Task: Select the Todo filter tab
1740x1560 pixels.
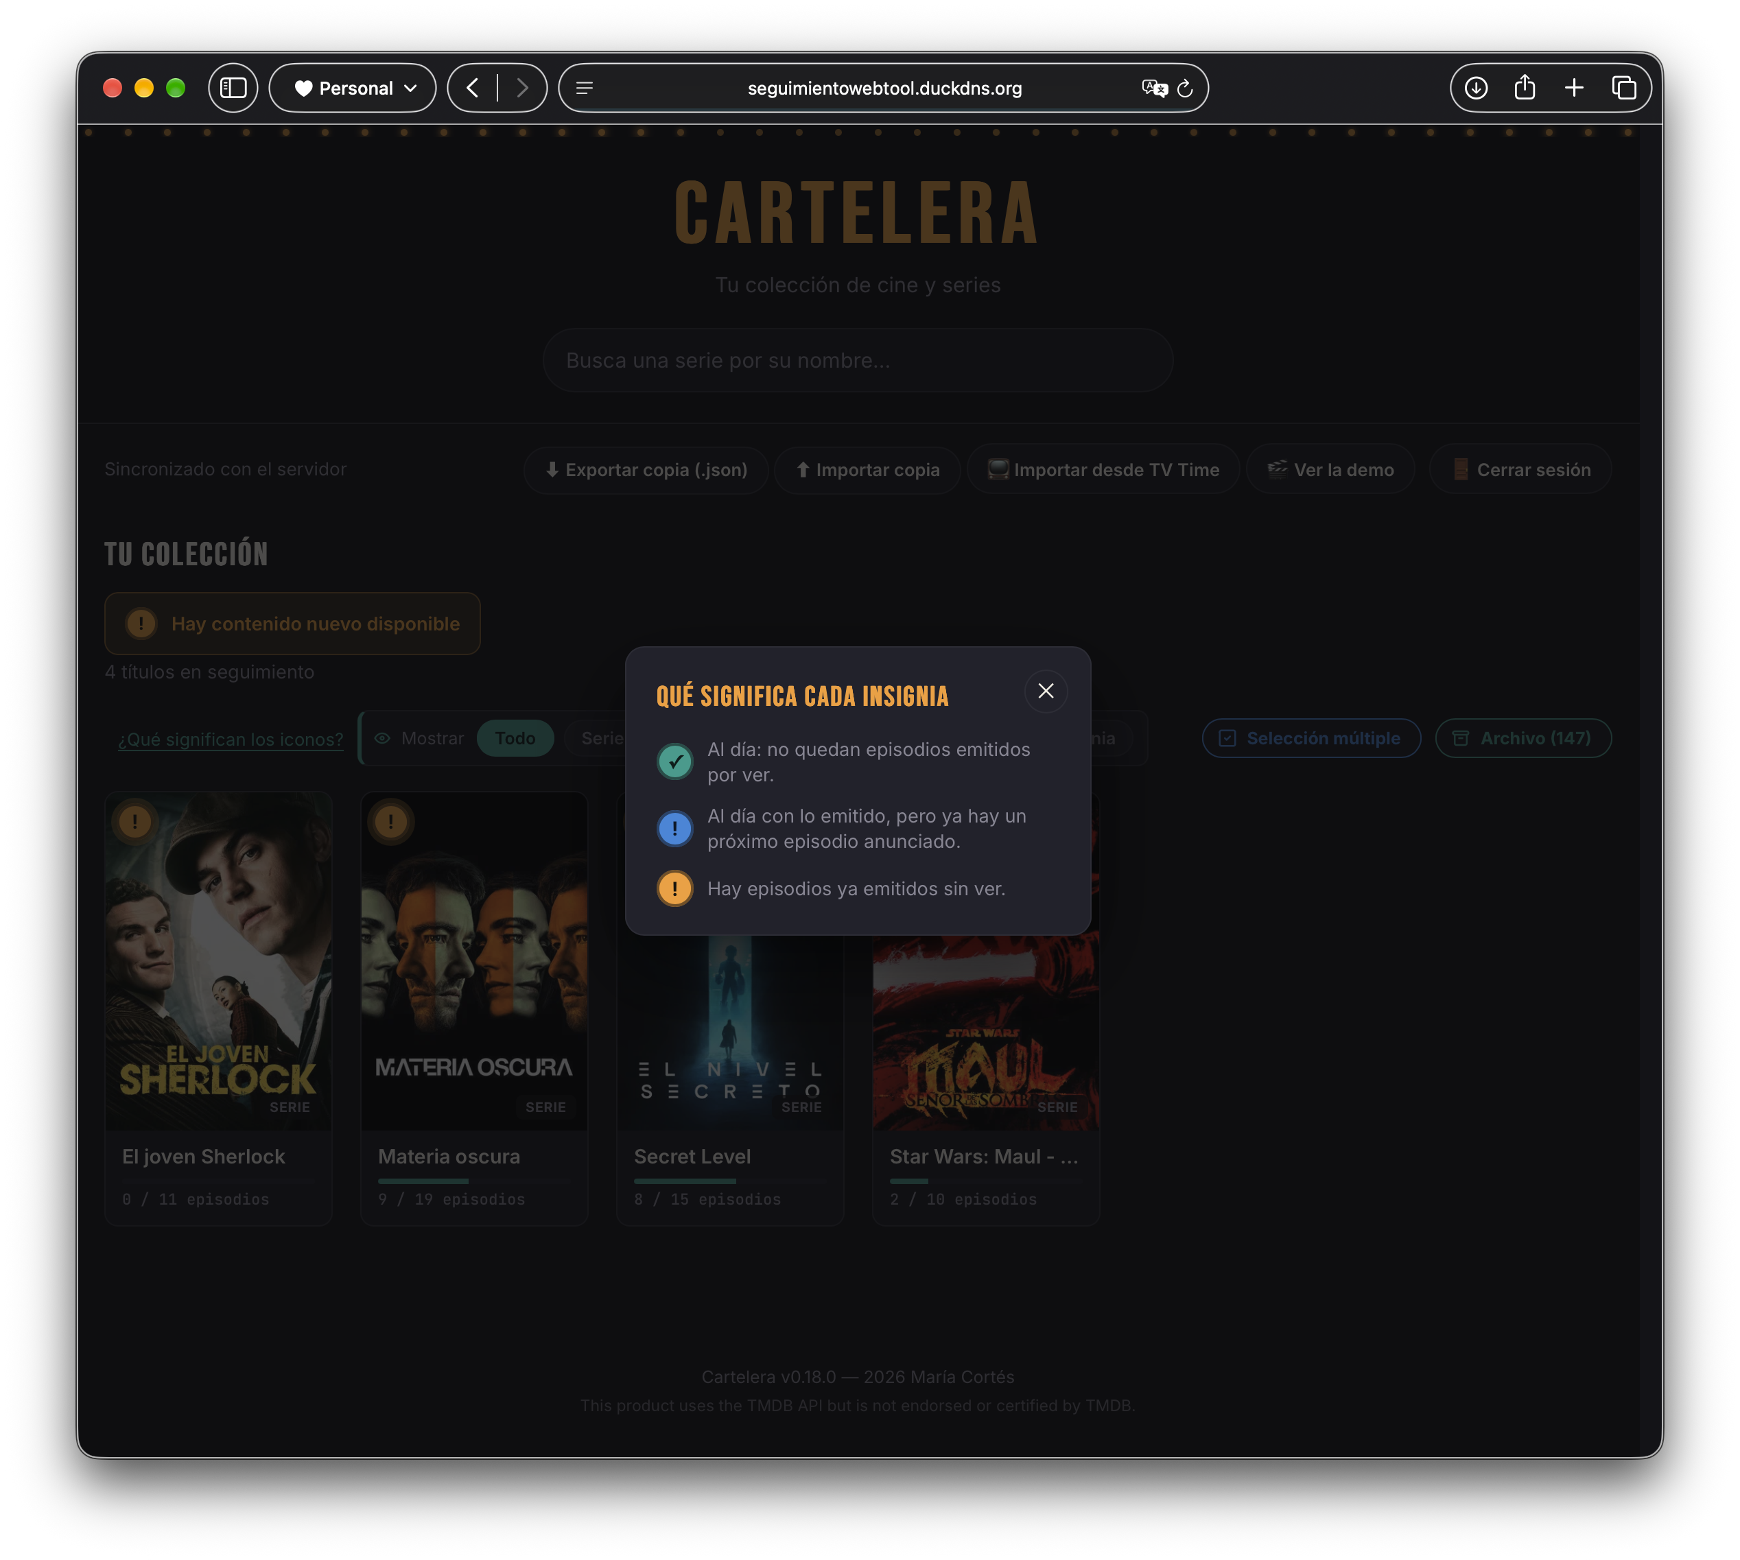Action: point(515,738)
